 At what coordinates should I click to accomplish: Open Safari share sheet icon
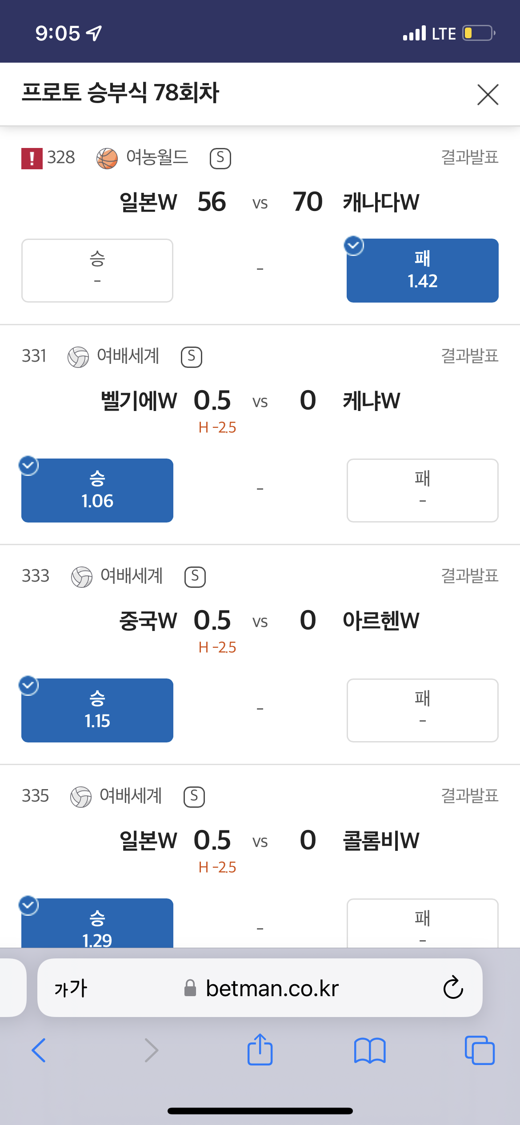[260, 1049]
